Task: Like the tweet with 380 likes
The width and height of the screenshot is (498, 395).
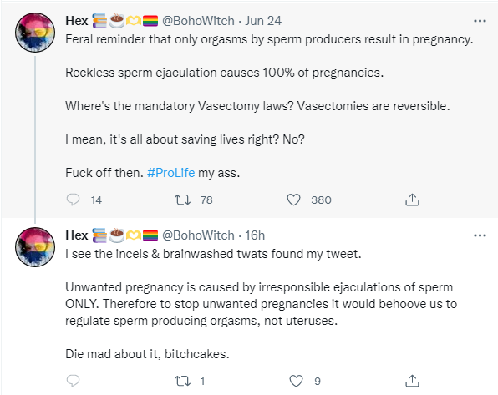Action: [x=293, y=200]
